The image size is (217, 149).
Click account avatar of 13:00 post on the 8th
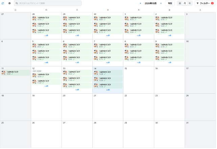(x=126, y=58)
